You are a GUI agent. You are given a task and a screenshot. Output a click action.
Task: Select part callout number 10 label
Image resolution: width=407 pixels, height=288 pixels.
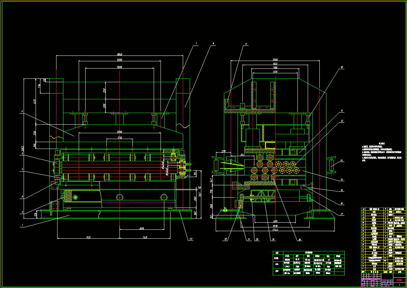tap(342, 67)
